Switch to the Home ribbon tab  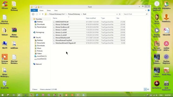(41, 11)
